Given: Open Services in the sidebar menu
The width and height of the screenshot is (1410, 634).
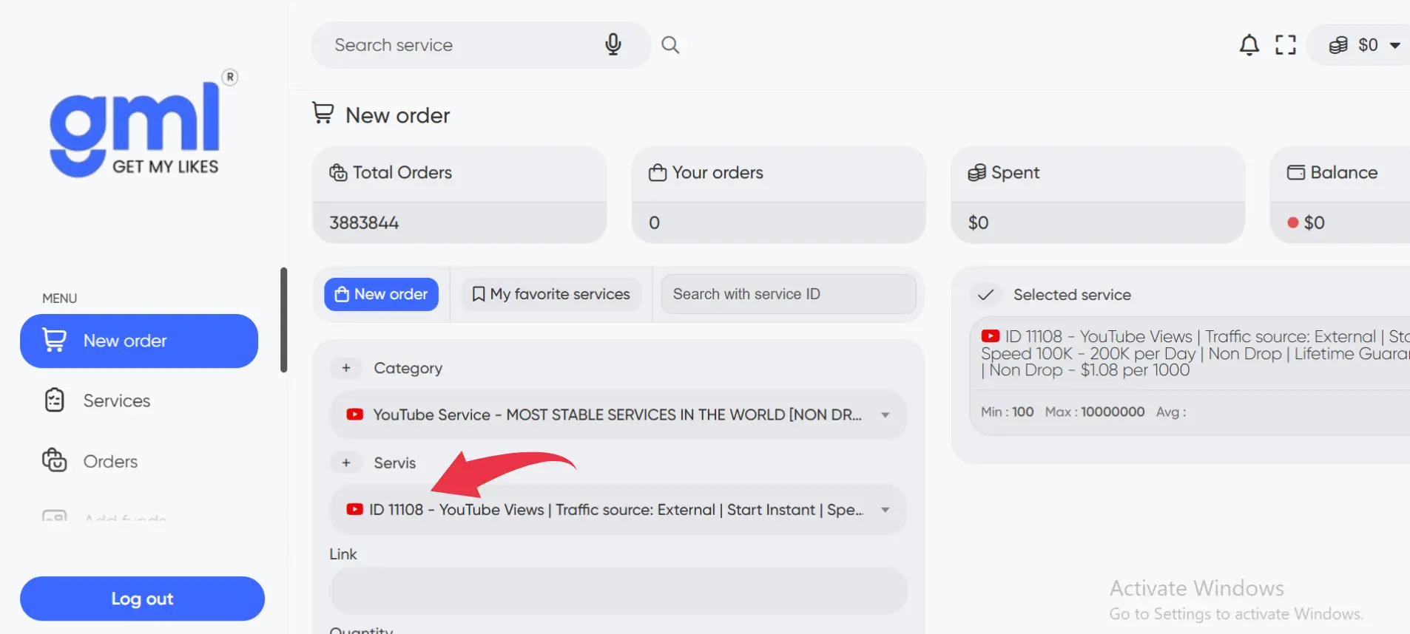Looking at the screenshot, I should (116, 400).
